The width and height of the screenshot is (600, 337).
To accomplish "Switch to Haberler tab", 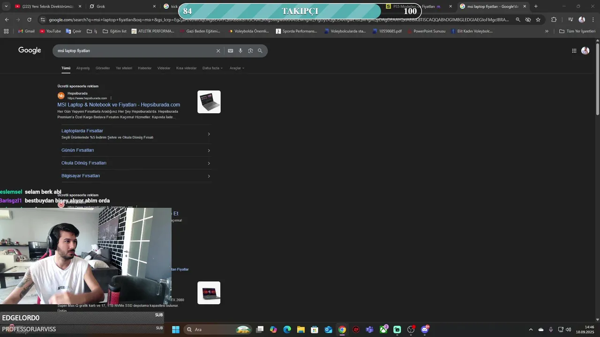I will click(x=144, y=68).
